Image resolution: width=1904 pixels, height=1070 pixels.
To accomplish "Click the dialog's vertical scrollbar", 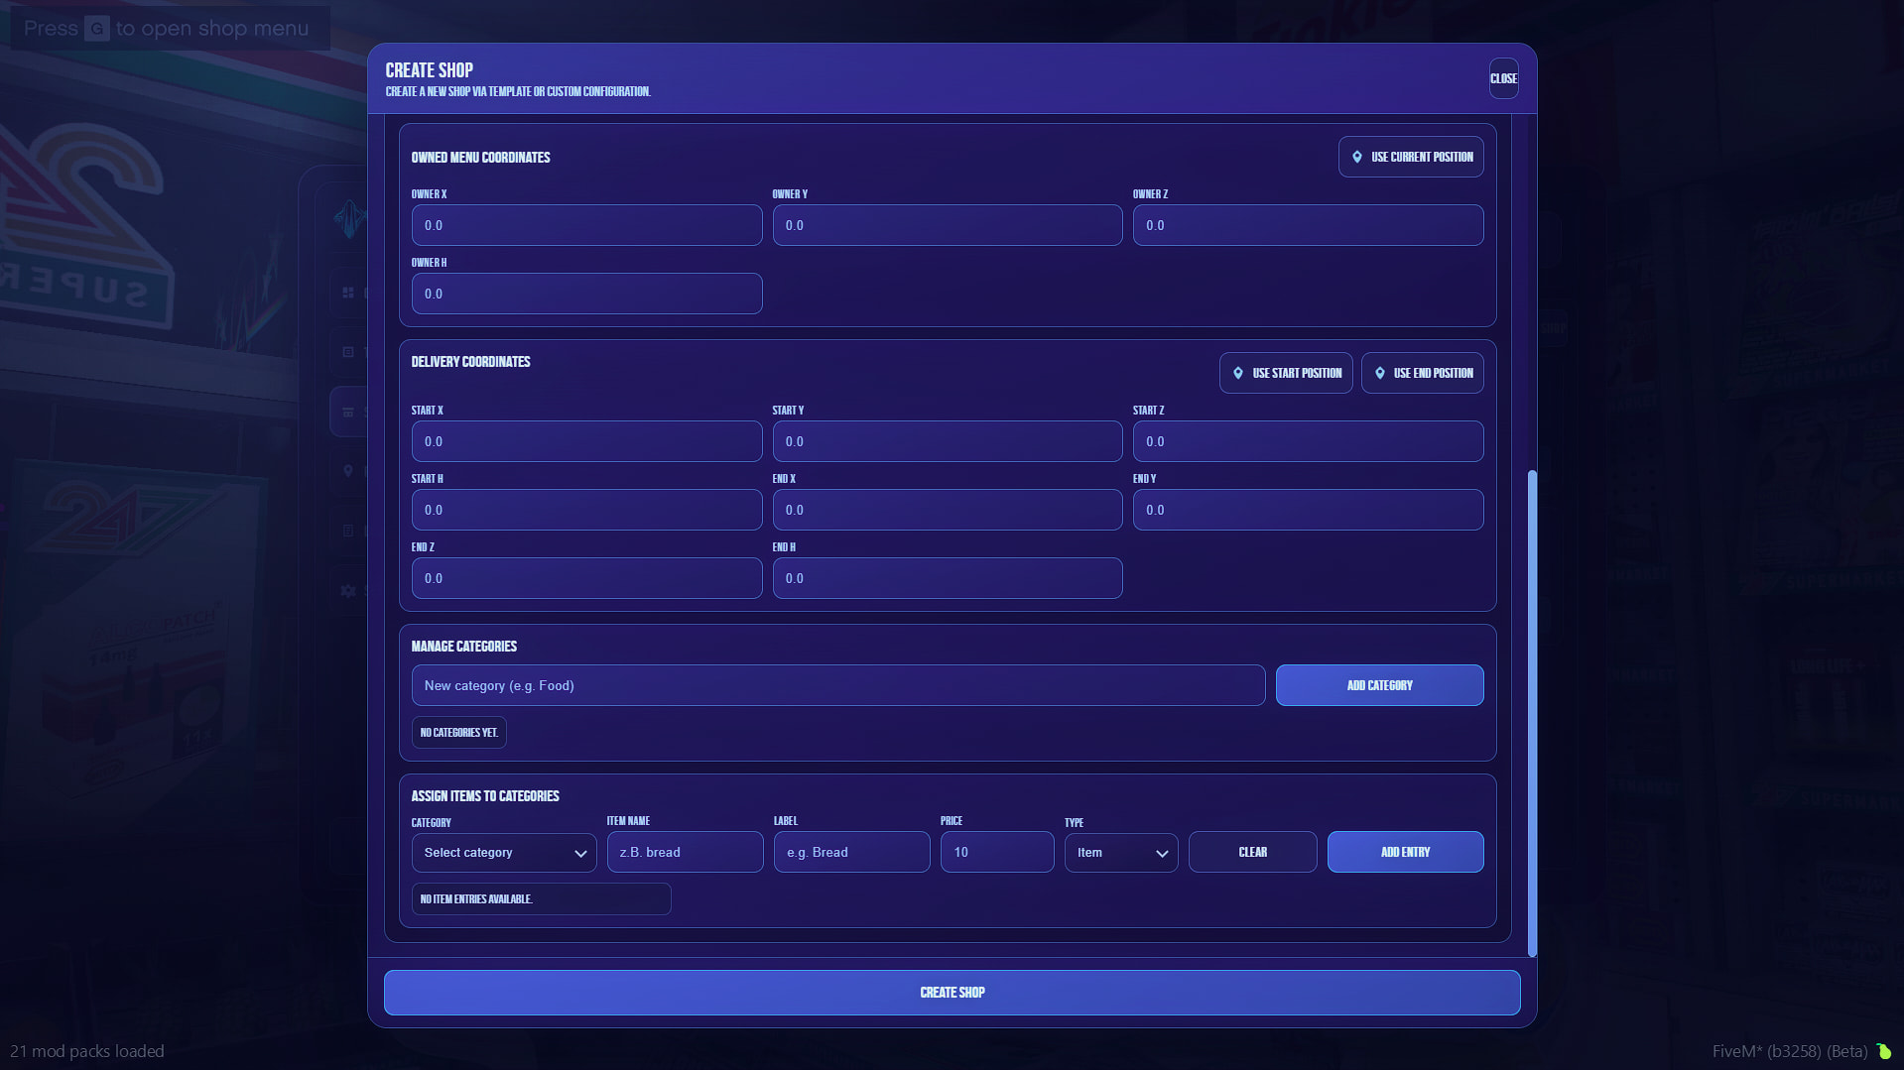I will coord(1532,712).
